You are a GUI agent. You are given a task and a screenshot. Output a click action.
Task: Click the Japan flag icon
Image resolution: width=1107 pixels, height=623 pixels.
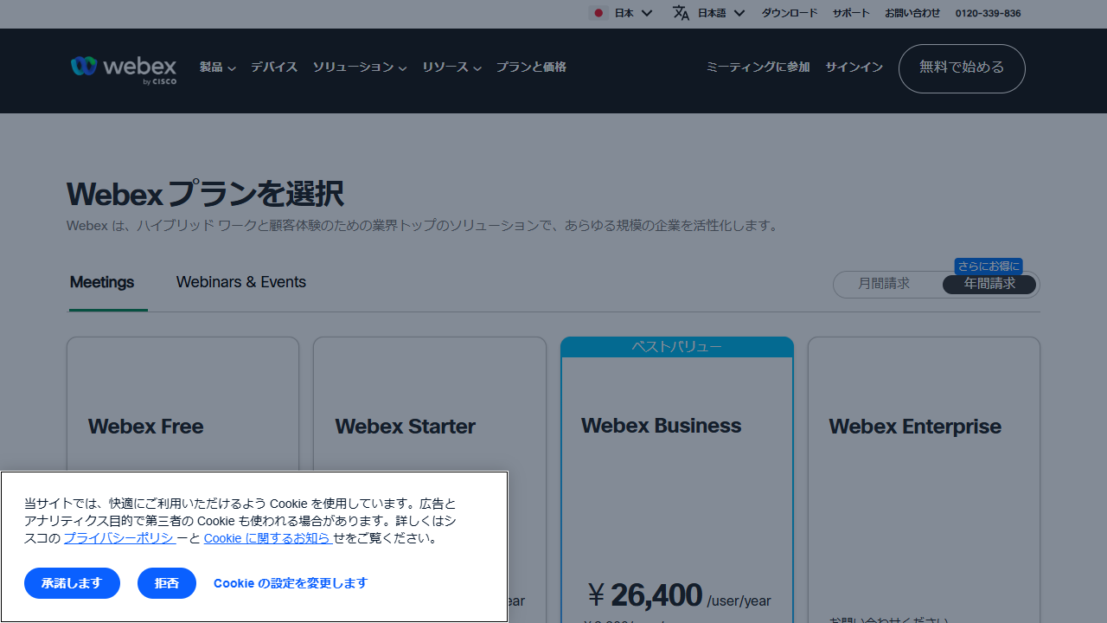[x=598, y=13]
